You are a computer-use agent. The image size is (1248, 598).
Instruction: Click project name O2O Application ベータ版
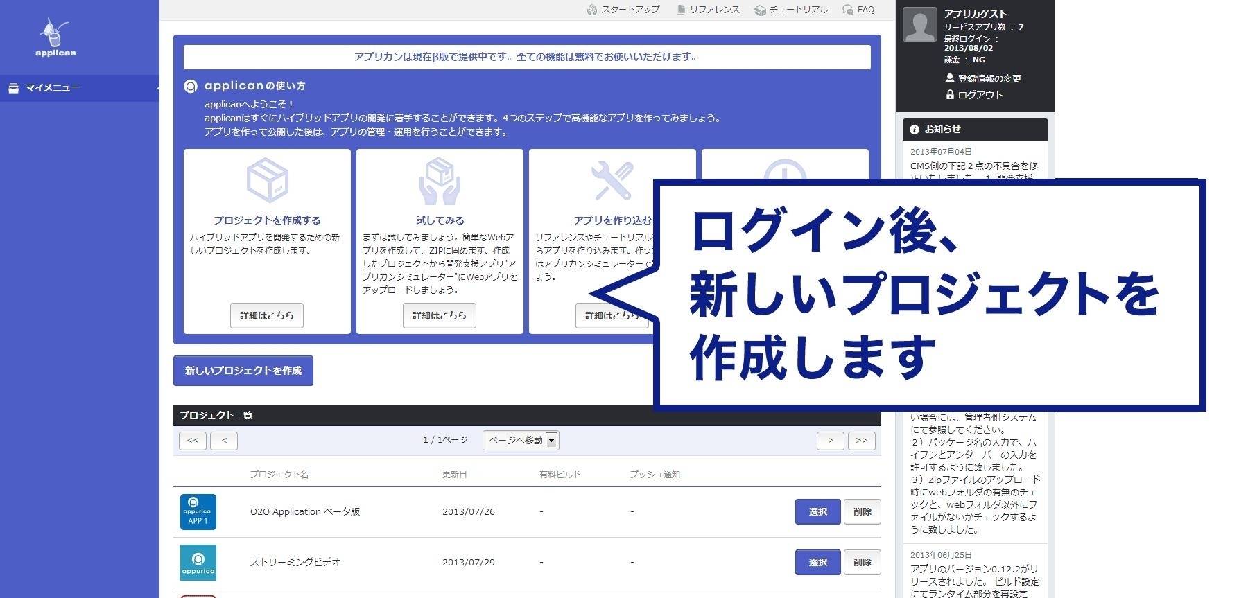(305, 512)
